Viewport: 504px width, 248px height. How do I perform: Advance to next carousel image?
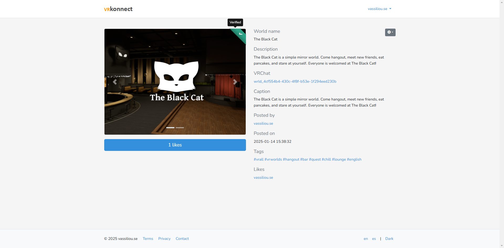pos(235,82)
